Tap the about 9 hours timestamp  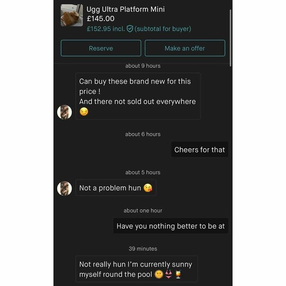tap(143, 66)
